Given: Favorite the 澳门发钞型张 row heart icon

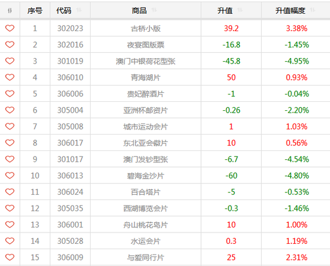Looking at the screenshot, I should pos(10,159).
